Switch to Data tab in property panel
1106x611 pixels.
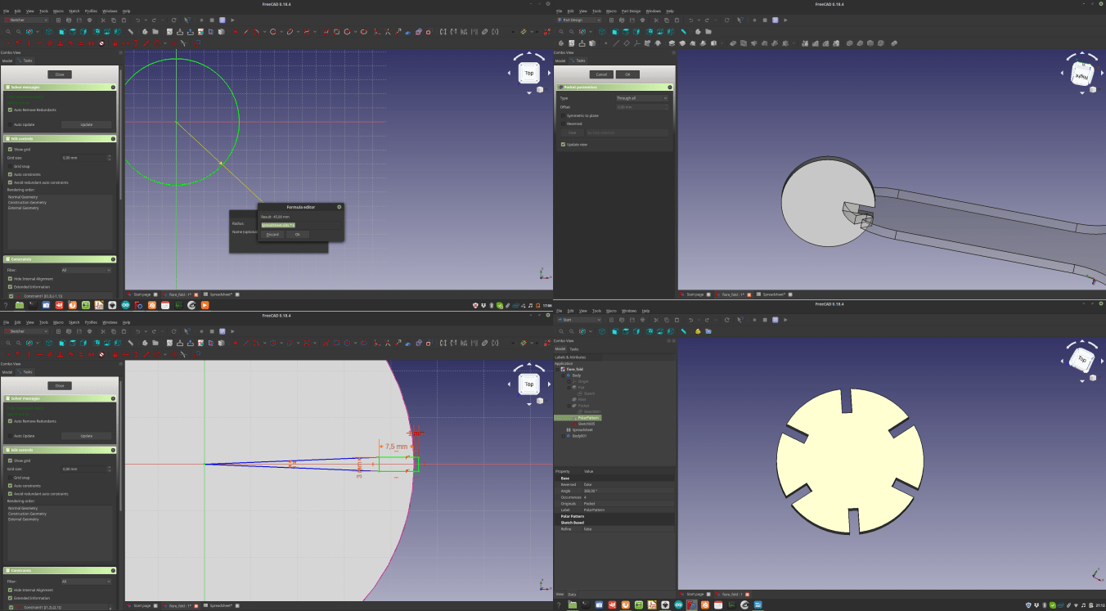coord(572,594)
